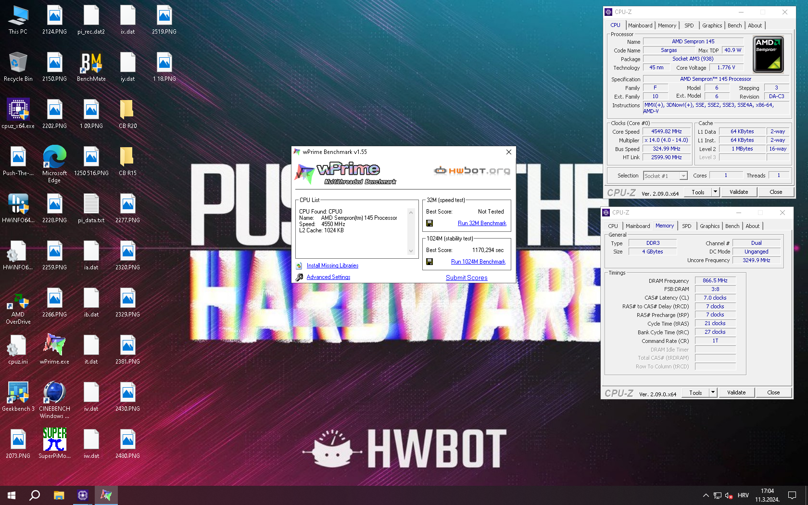Open the Recycle Bin icon
The height and width of the screenshot is (505, 808).
click(18, 67)
